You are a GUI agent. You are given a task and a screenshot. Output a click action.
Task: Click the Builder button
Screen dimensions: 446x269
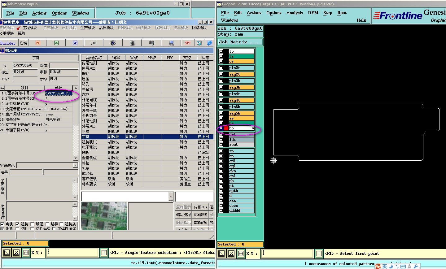[x=8, y=43]
